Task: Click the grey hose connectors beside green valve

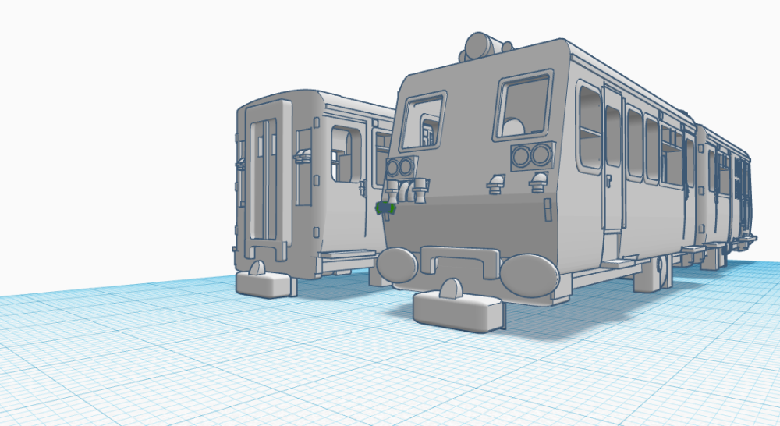Action: click(411, 190)
